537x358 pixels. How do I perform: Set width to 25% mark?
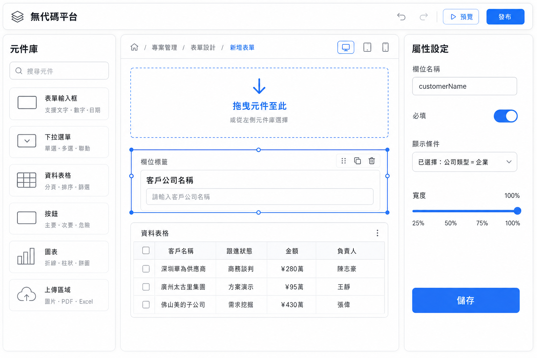tap(418, 223)
